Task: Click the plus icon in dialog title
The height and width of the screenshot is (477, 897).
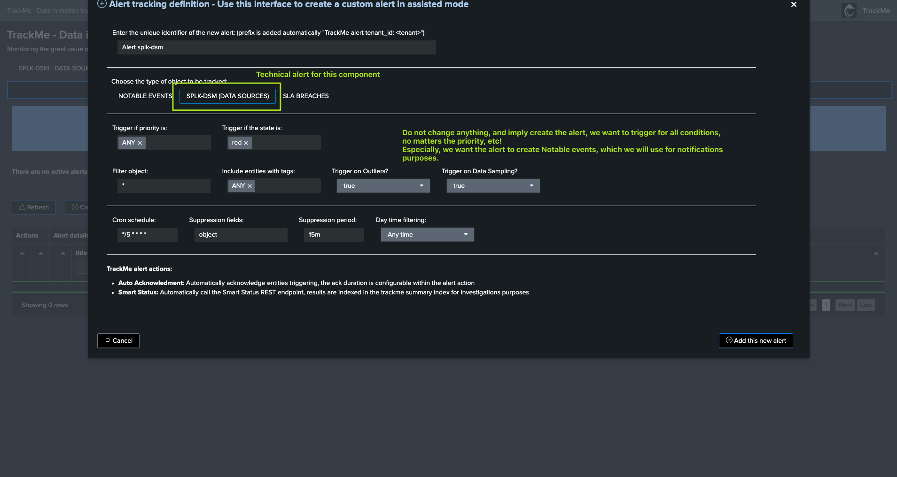Action: (101, 4)
